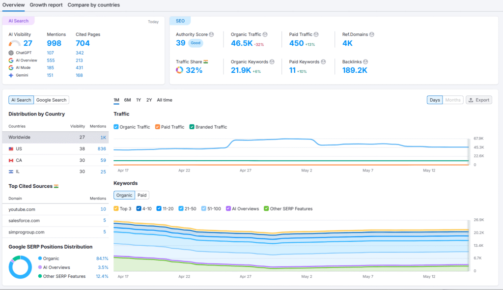Open the 704 Cited Pages value
Image resolution: width=503 pixels, height=290 pixels.
pyautogui.click(x=83, y=43)
